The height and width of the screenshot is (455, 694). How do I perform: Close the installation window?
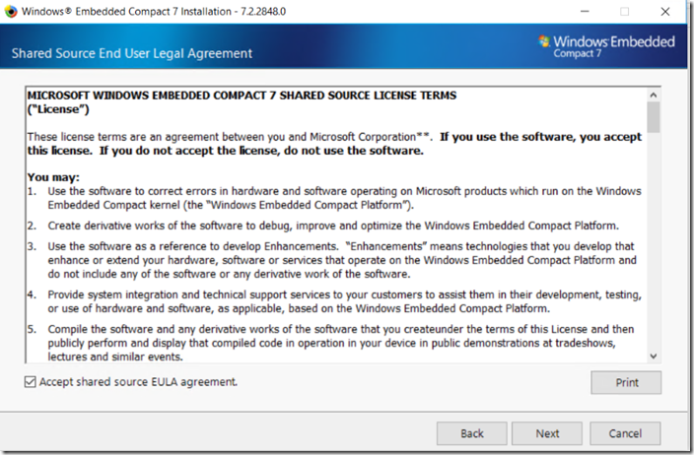pyautogui.click(x=664, y=12)
